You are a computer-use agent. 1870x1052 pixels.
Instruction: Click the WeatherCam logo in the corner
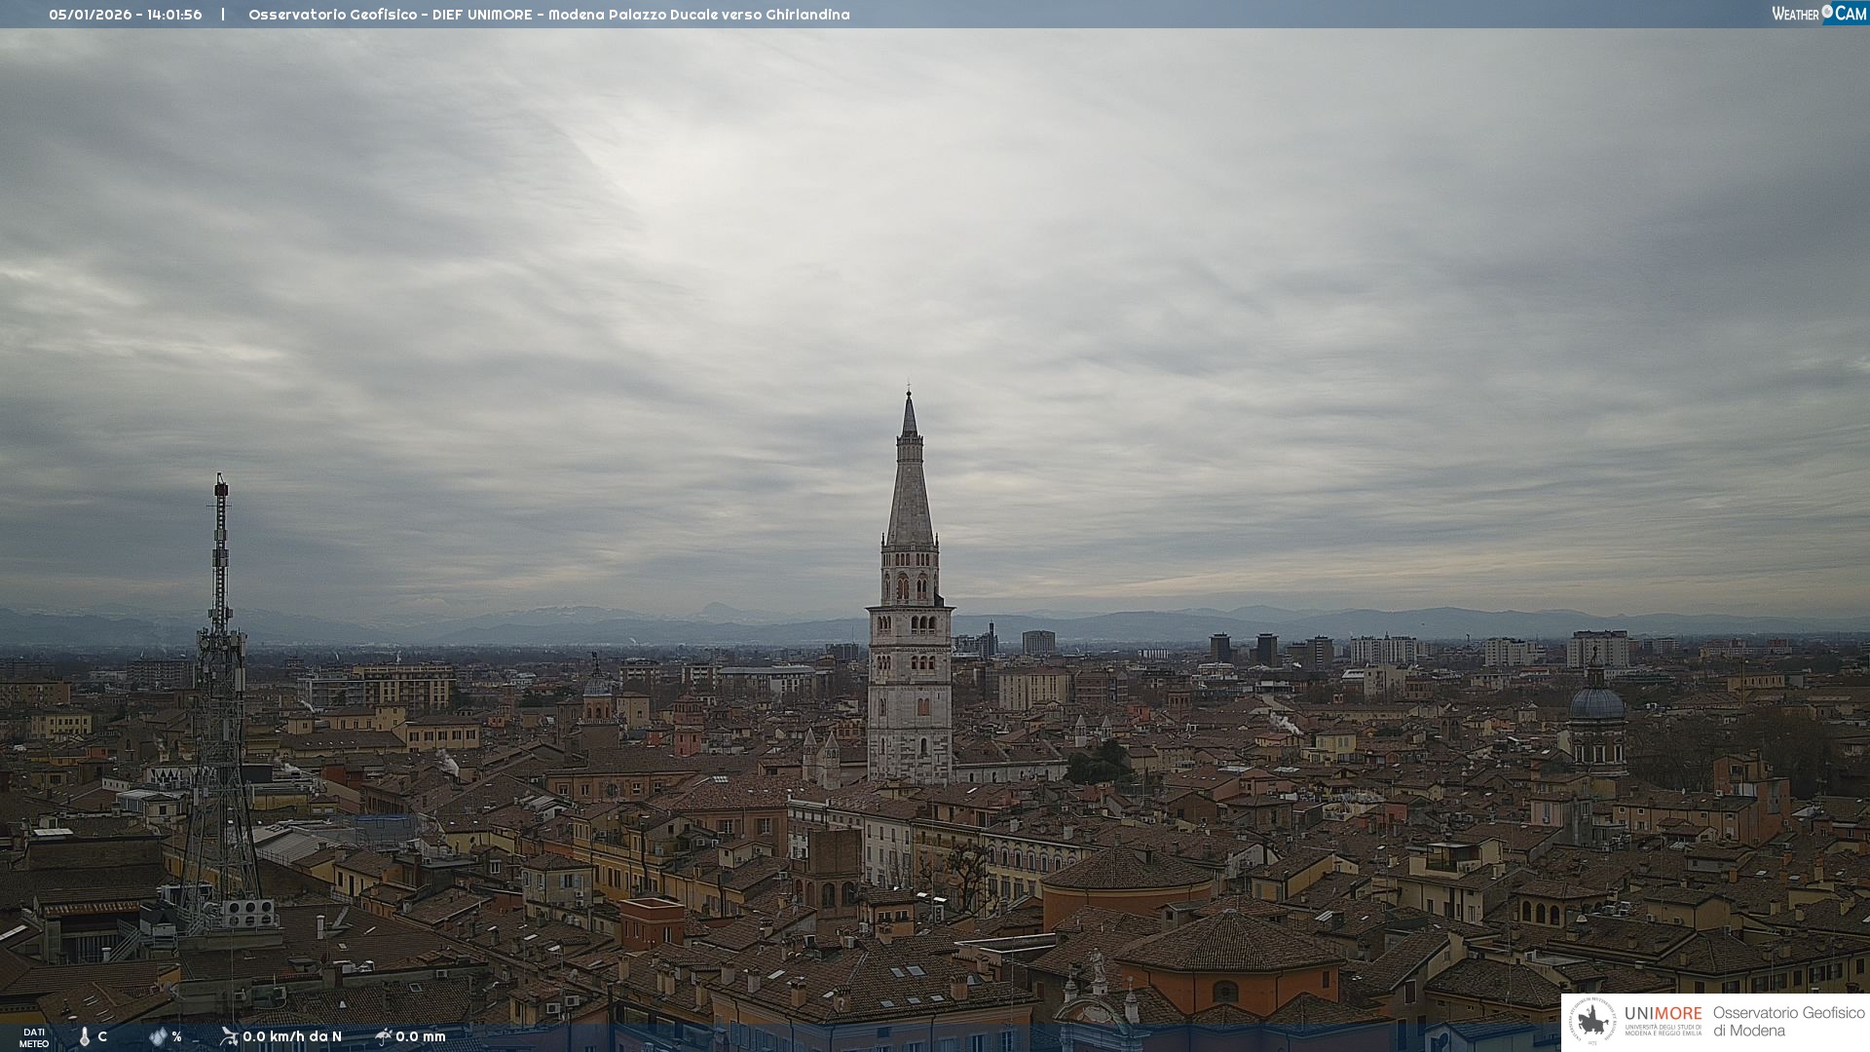1817,14
